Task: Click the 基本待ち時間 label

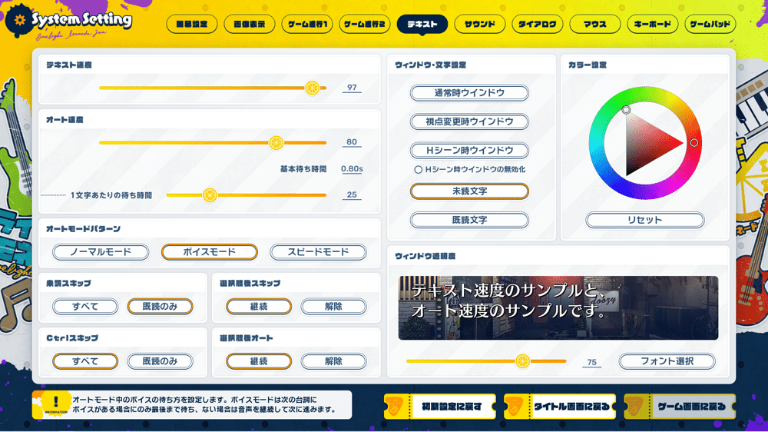Action: pos(303,169)
